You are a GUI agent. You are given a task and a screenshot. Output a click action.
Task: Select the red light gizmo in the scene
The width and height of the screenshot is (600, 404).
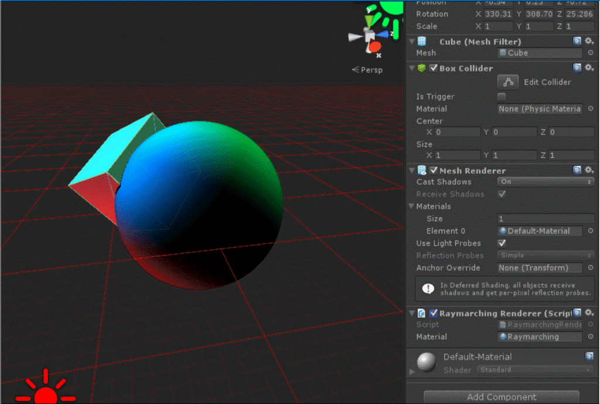click(46, 388)
